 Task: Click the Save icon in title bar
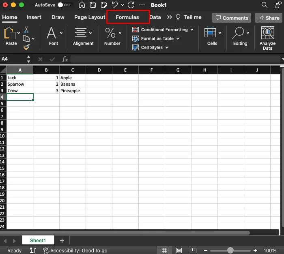pos(93,5)
